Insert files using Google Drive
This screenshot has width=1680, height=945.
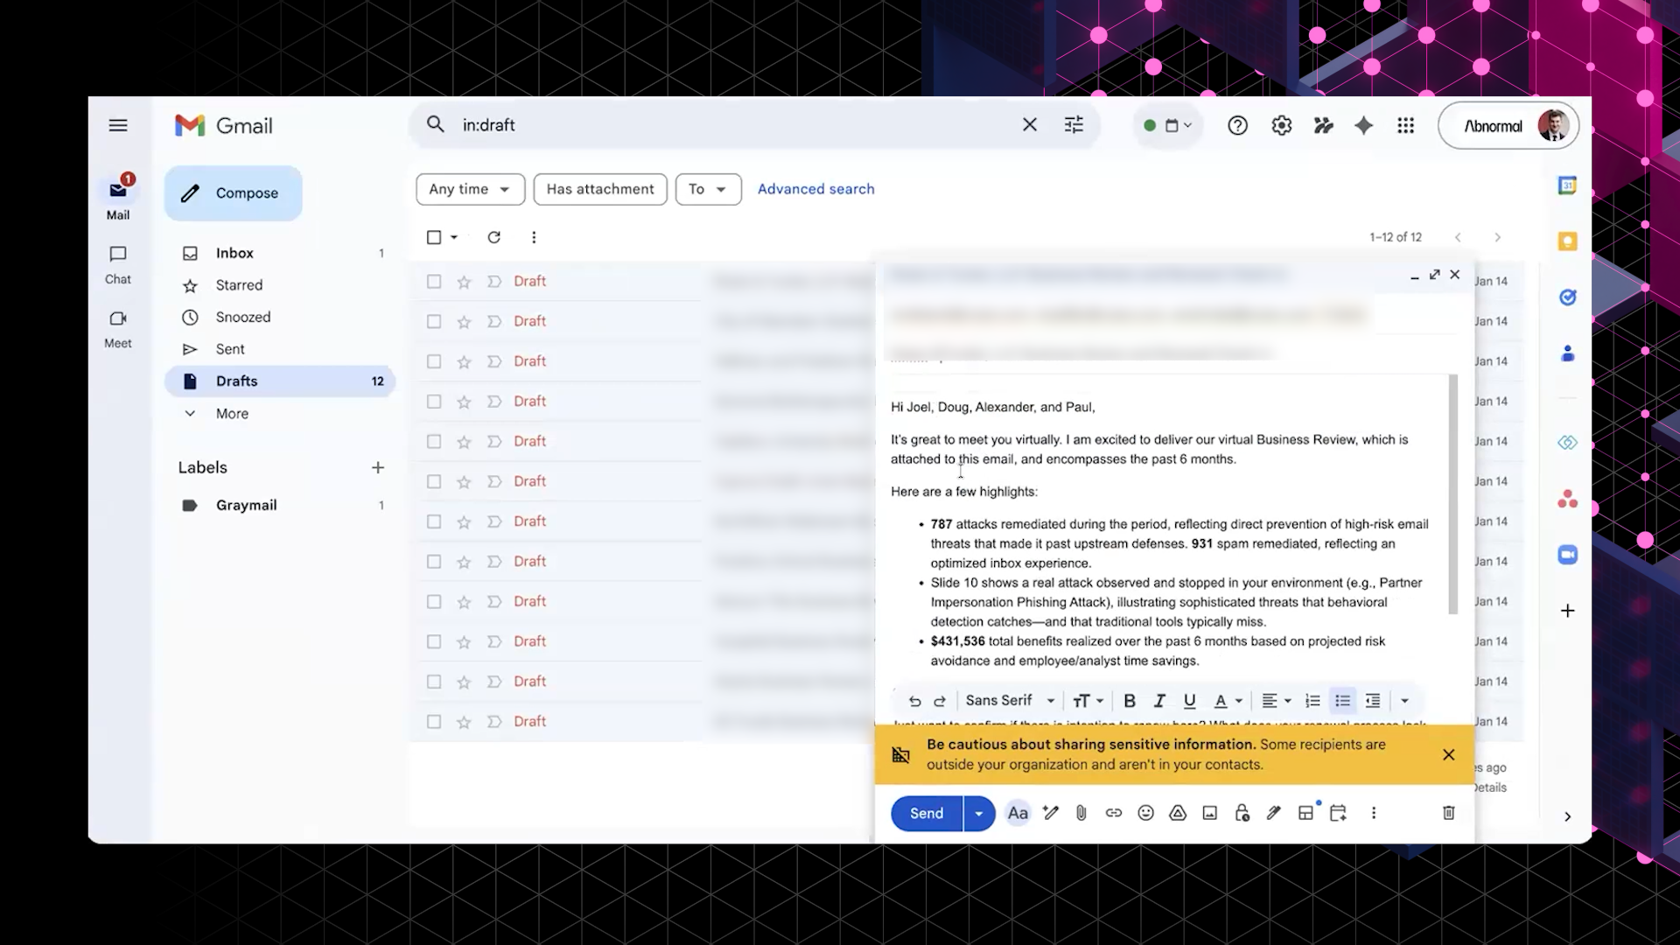pyautogui.click(x=1178, y=813)
